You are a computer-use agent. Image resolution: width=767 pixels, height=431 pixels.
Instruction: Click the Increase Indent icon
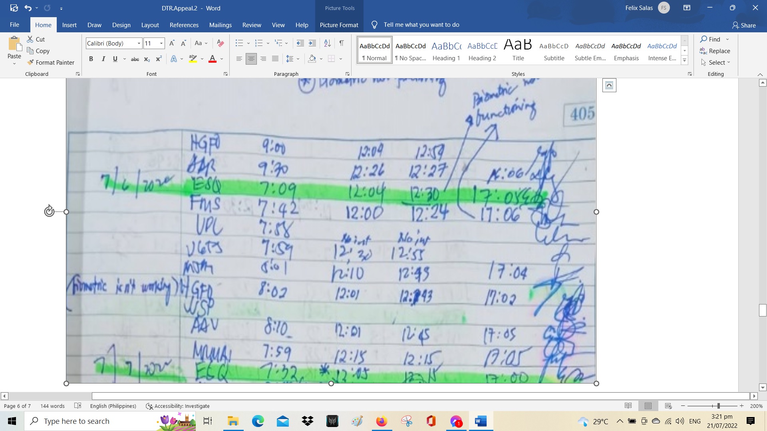312,43
